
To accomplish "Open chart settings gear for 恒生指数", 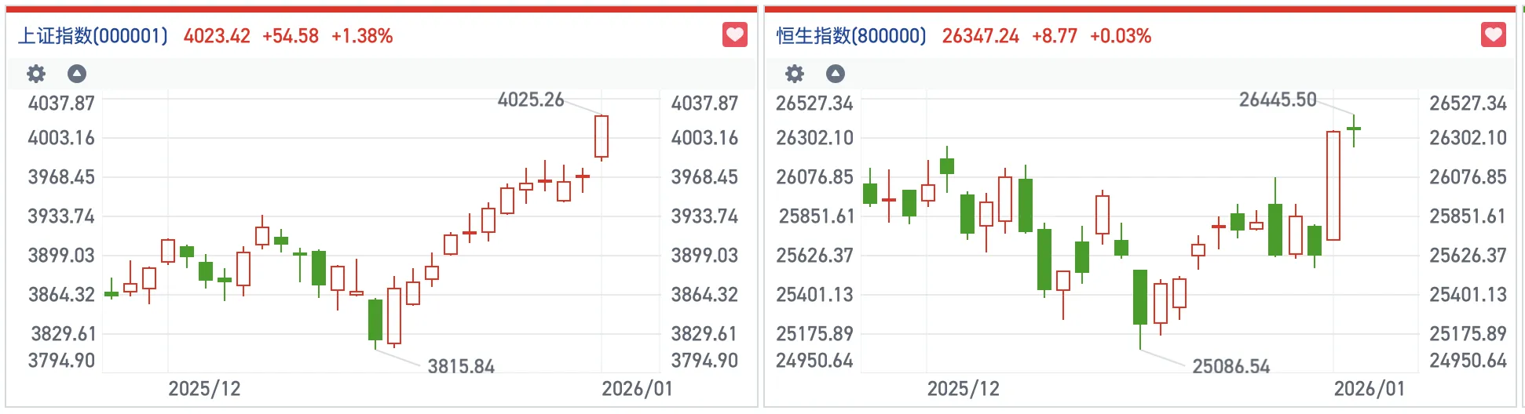I will pos(795,74).
